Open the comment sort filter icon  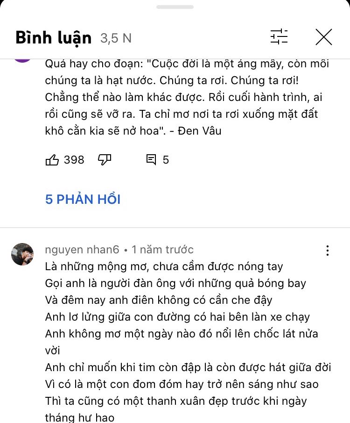(279, 36)
